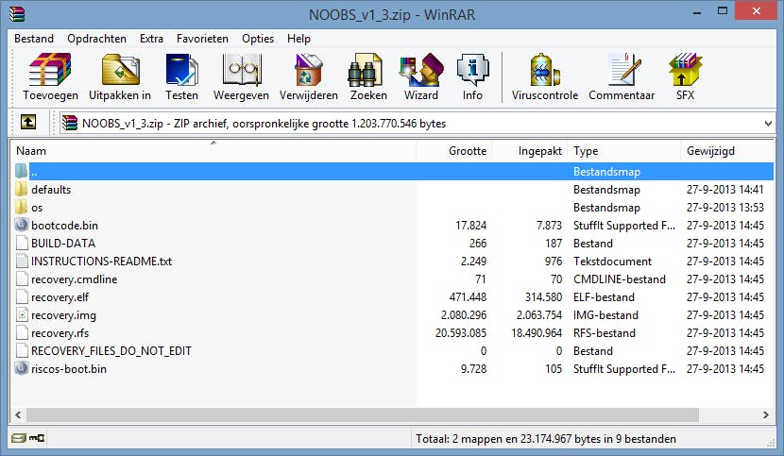Click the 27-9-2013 13:53 date cell
Screen dimensions: 784x456
click(x=725, y=208)
